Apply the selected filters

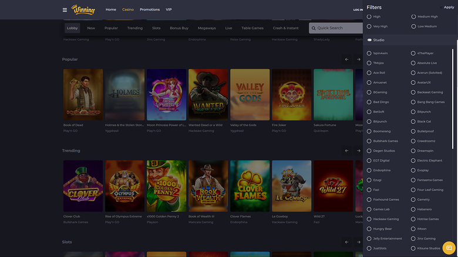click(x=449, y=7)
